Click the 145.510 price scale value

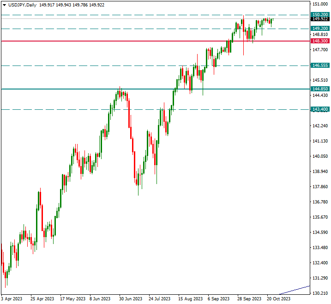(320, 80)
